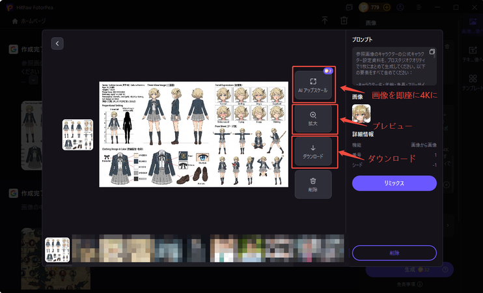Open background character sheet result thumbnail
The height and width of the screenshot is (293, 483).
coord(31,135)
